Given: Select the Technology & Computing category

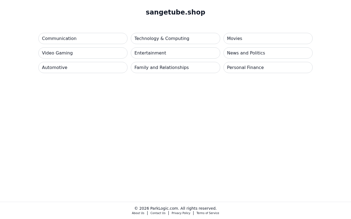Looking at the screenshot, I should point(175,38).
